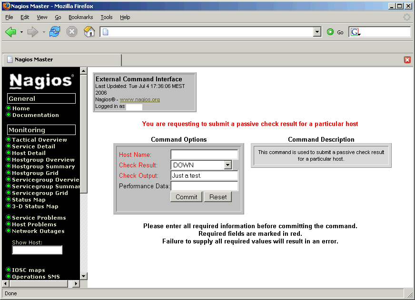Image resolution: width=415 pixels, height=300 pixels.
Task: Click the sidebar horizontal scrollbar right arrow
Action: (76, 284)
